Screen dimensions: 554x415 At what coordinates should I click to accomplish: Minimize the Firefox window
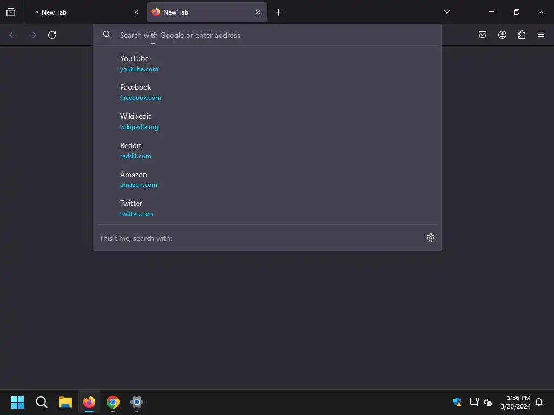click(x=491, y=12)
